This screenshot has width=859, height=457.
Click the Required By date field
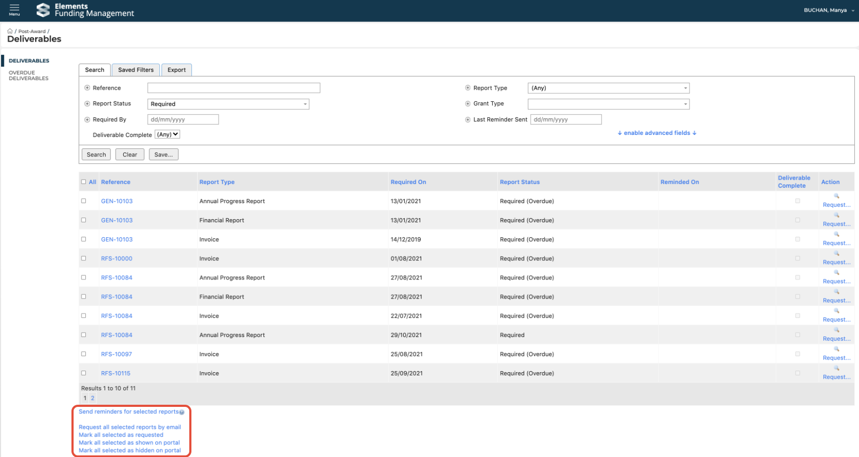coord(183,119)
